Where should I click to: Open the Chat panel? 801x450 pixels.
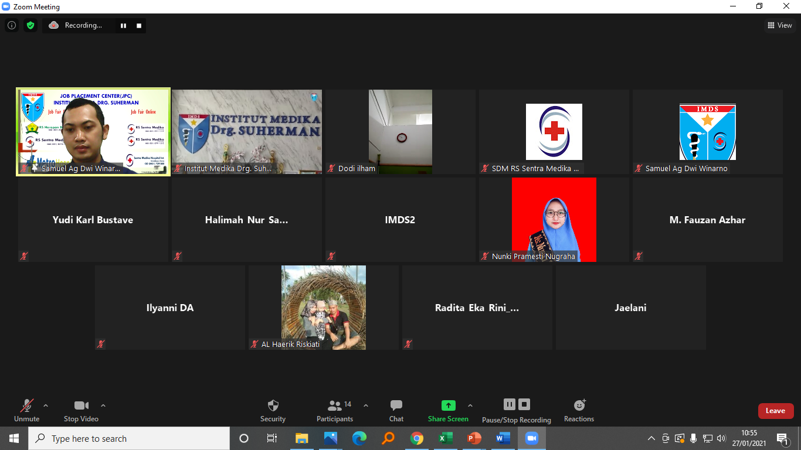click(x=396, y=410)
